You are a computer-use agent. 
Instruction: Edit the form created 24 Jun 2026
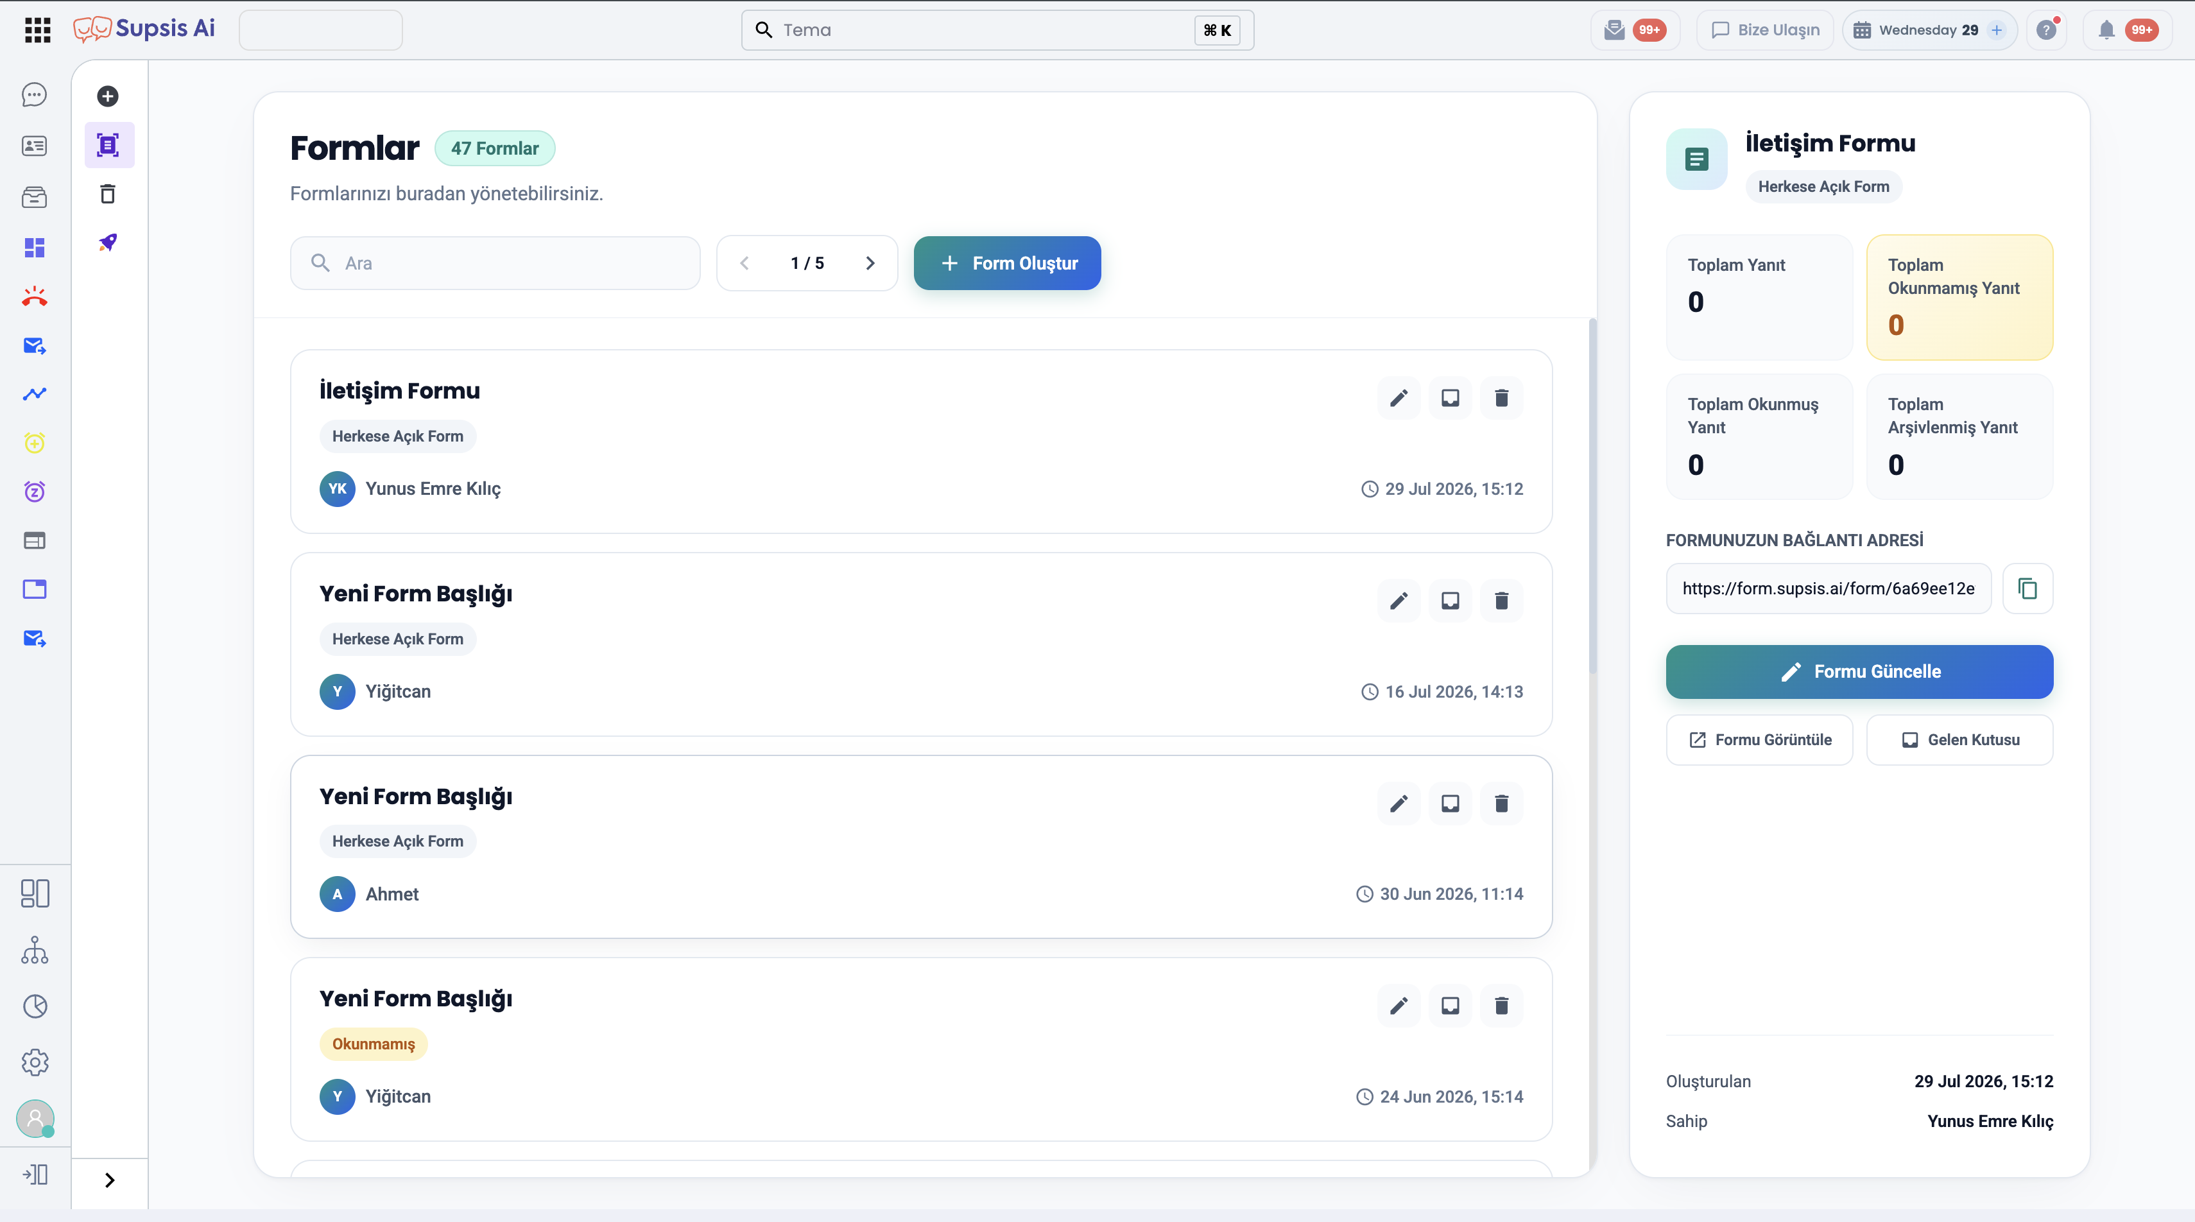[1399, 1006]
